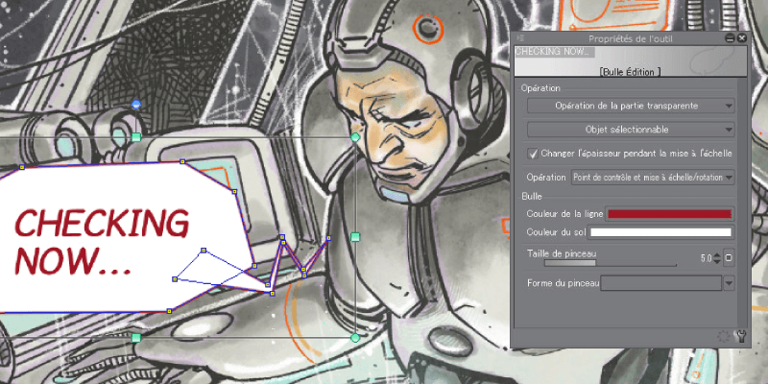Close the 'Propriétés de l'outil' panel

[x=741, y=37]
